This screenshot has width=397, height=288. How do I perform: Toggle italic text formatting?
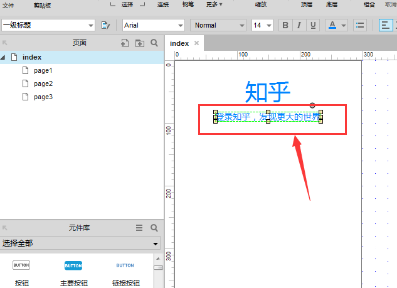299,25
